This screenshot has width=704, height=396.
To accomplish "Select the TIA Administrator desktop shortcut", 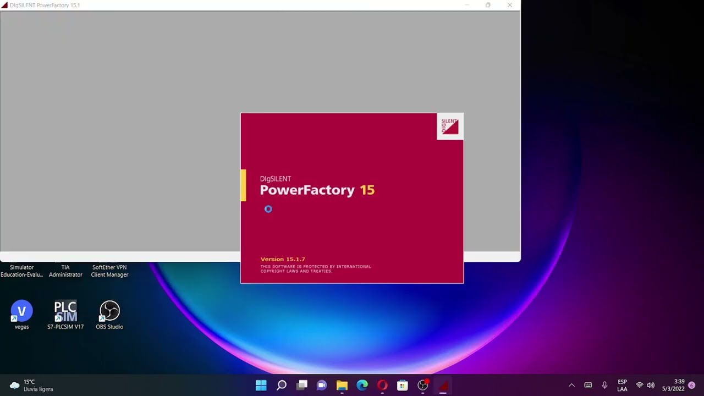I will (x=65, y=271).
